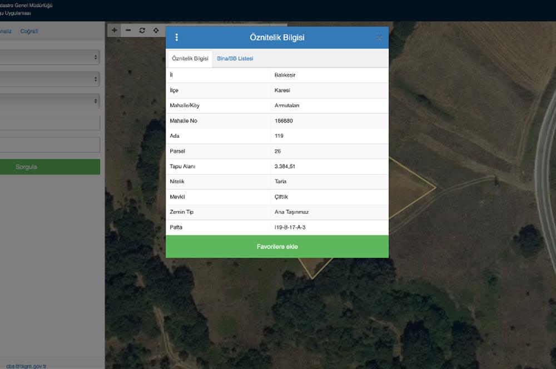556x369 pixels.
Task: Close the Öznitelik Bilgisi dialog
Action: [x=379, y=38]
